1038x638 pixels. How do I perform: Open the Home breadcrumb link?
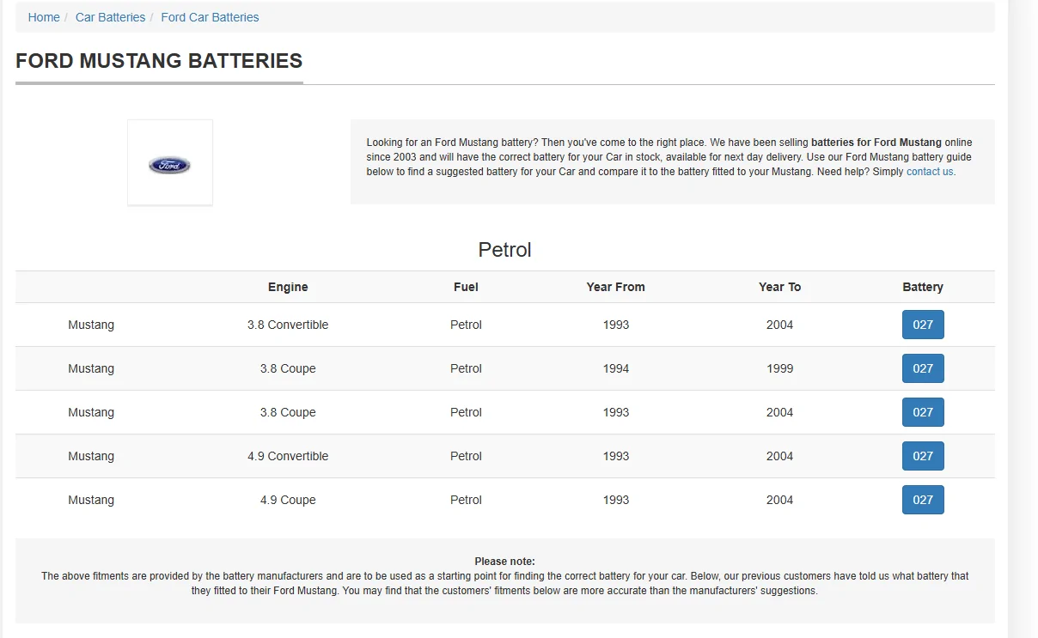click(44, 17)
